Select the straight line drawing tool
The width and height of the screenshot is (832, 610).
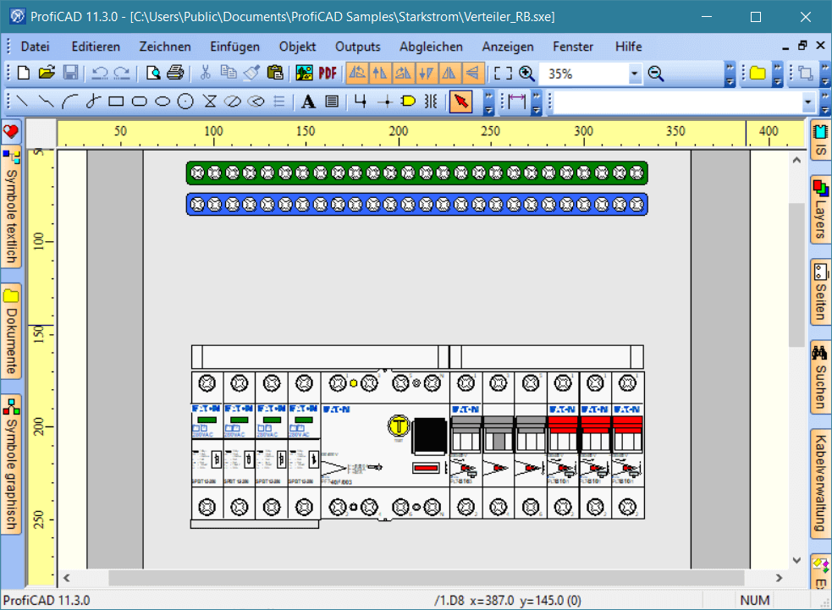pyautogui.click(x=22, y=101)
